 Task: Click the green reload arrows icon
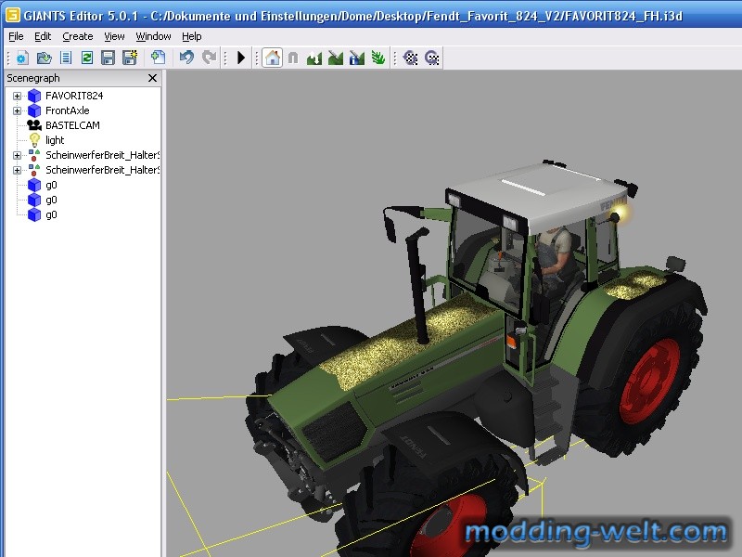(87, 58)
